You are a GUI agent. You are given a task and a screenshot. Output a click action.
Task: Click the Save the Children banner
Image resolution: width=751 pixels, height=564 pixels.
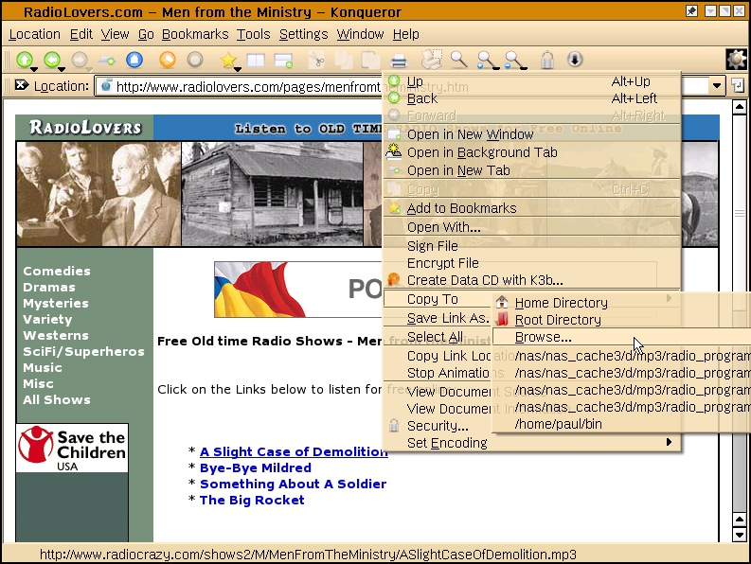tap(72, 448)
